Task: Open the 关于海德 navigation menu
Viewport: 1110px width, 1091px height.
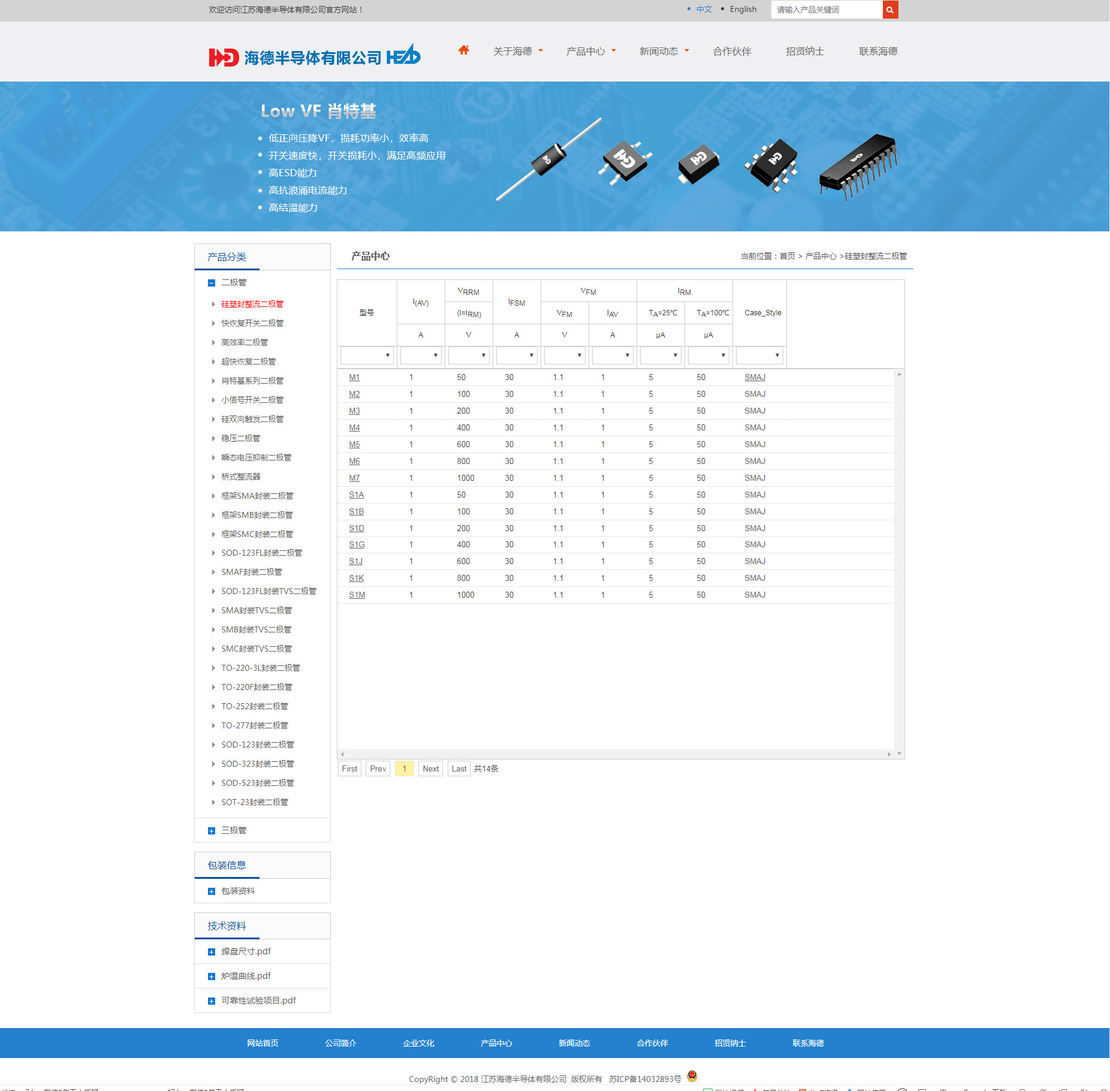Action: tap(517, 52)
